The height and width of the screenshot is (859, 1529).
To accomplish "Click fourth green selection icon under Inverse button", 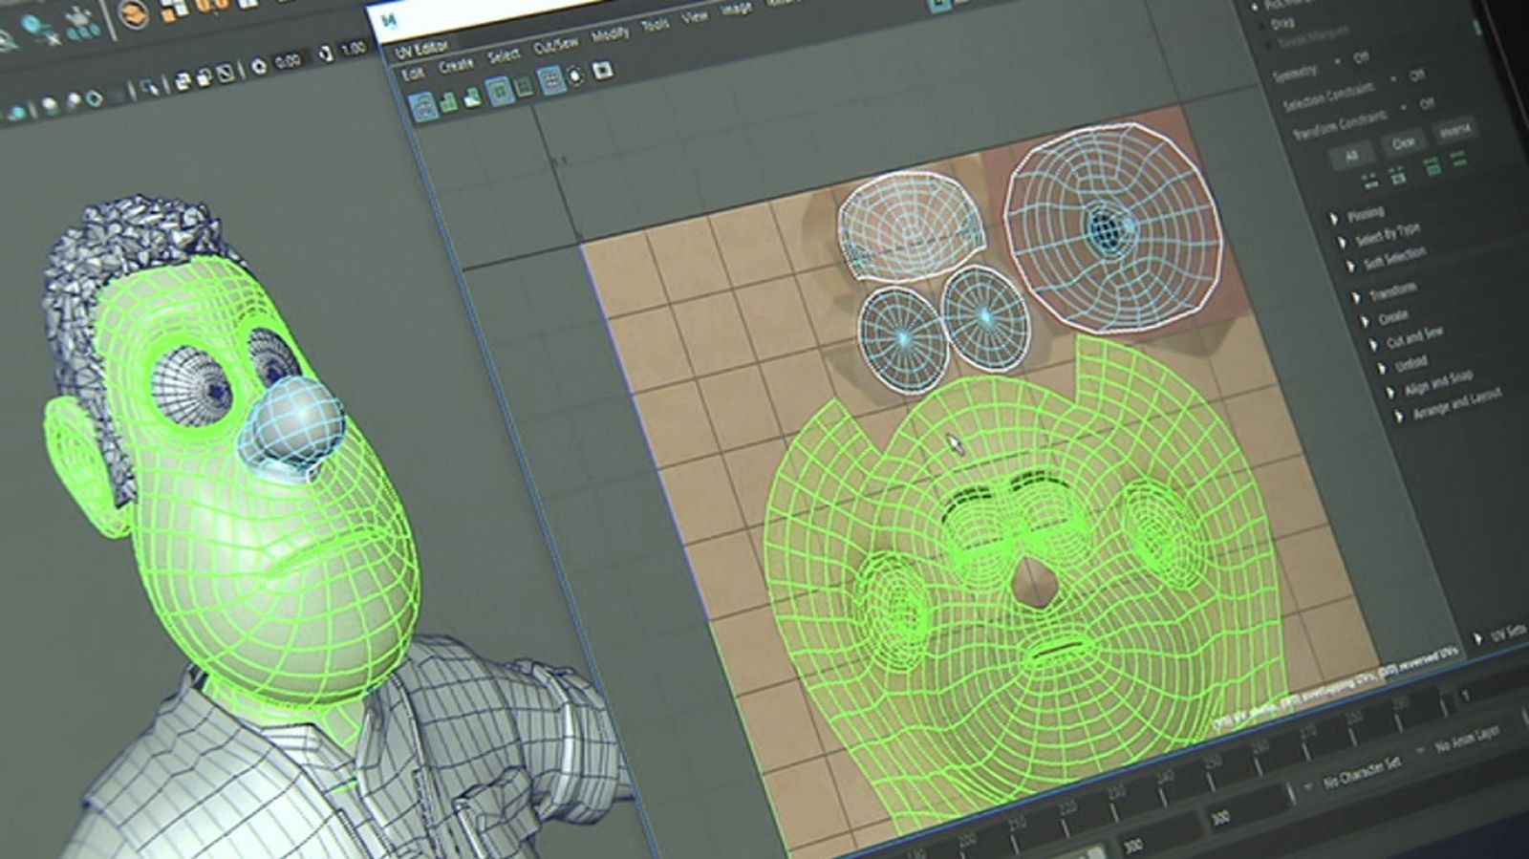I will 1459,160.
